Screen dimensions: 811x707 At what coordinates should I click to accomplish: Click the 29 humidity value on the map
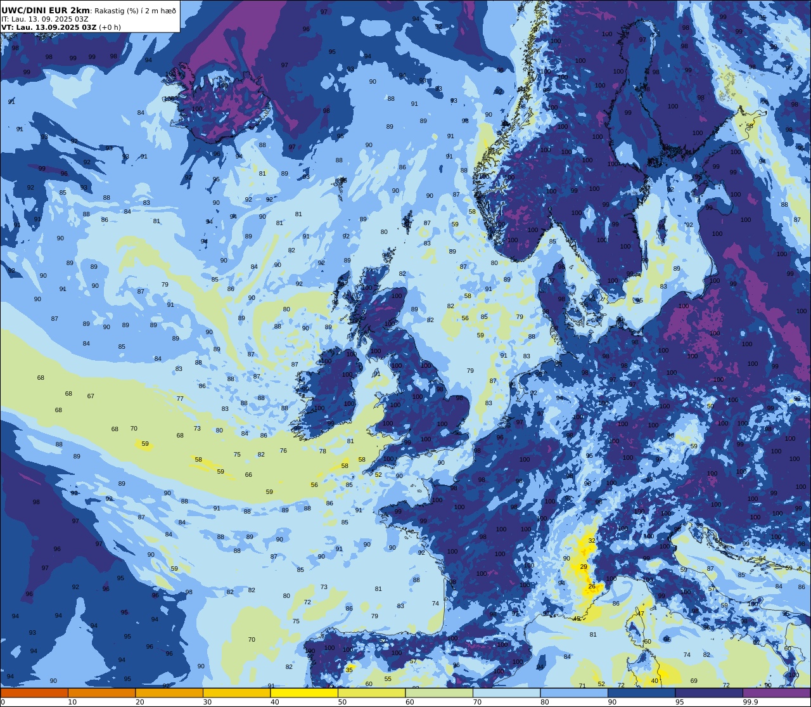click(584, 566)
